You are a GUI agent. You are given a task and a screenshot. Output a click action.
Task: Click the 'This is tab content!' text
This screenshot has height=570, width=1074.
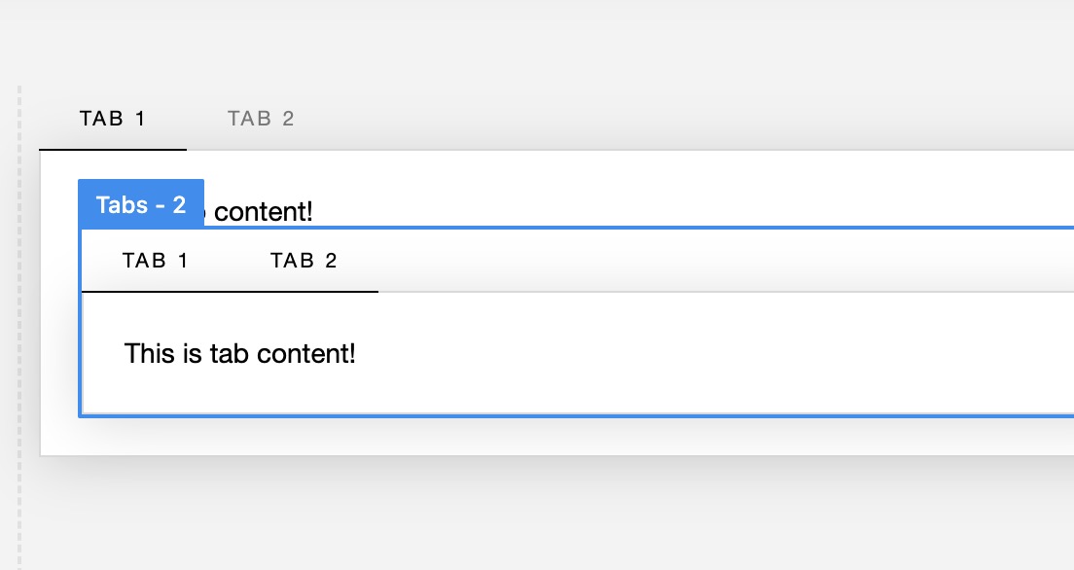click(x=240, y=353)
